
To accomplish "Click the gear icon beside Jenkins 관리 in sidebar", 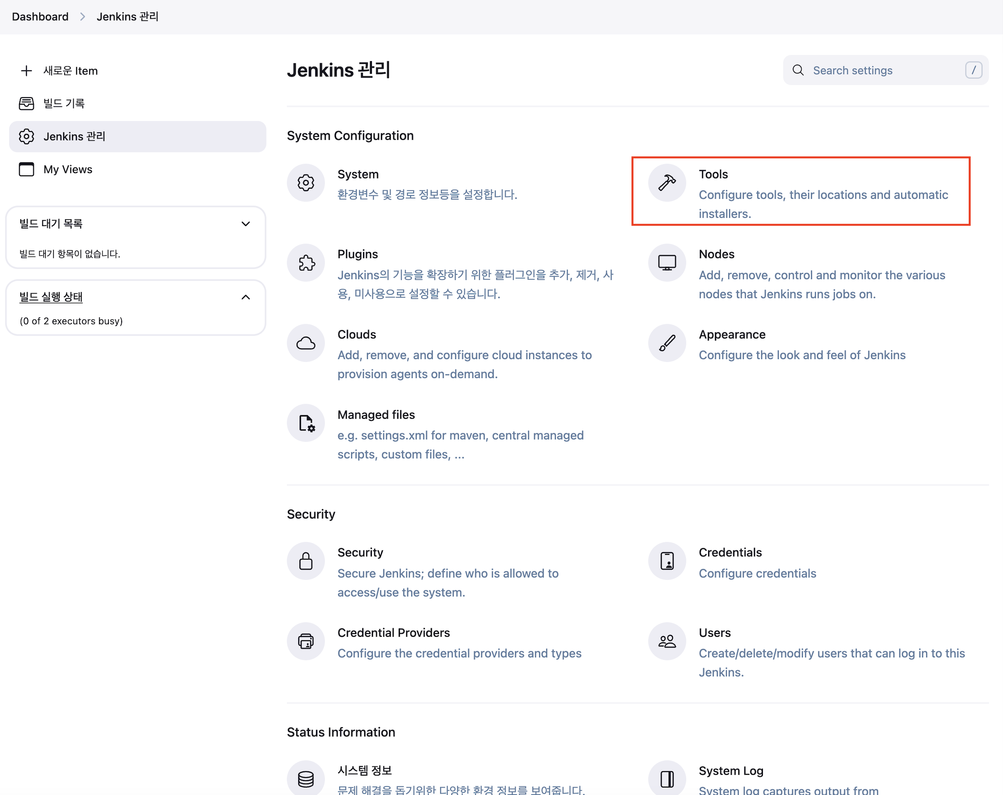I will click(x=26, y=136).
